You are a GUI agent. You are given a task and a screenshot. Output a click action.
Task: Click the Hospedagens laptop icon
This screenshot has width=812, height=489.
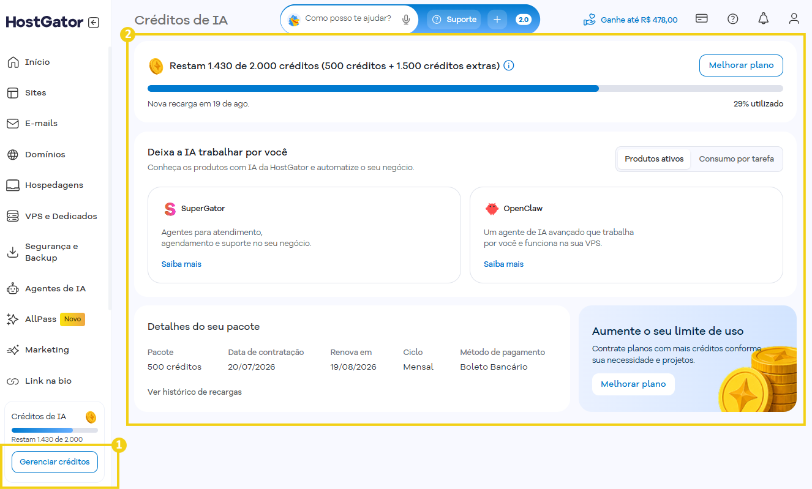(x=13, y=185)
